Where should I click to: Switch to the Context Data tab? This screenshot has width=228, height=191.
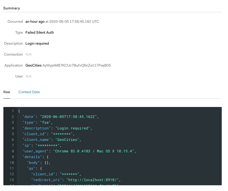tap(29, 92)
